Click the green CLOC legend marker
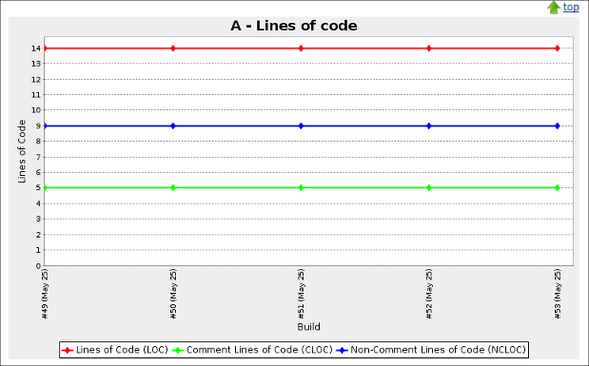This screenshot has height=366, width=589. (x=178, y=350)
